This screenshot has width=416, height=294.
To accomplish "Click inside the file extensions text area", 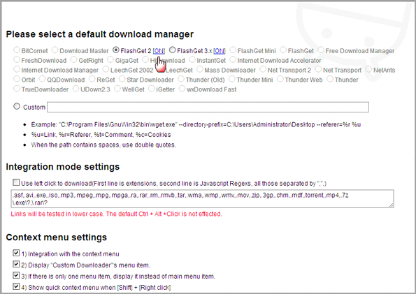I will 202,198.
